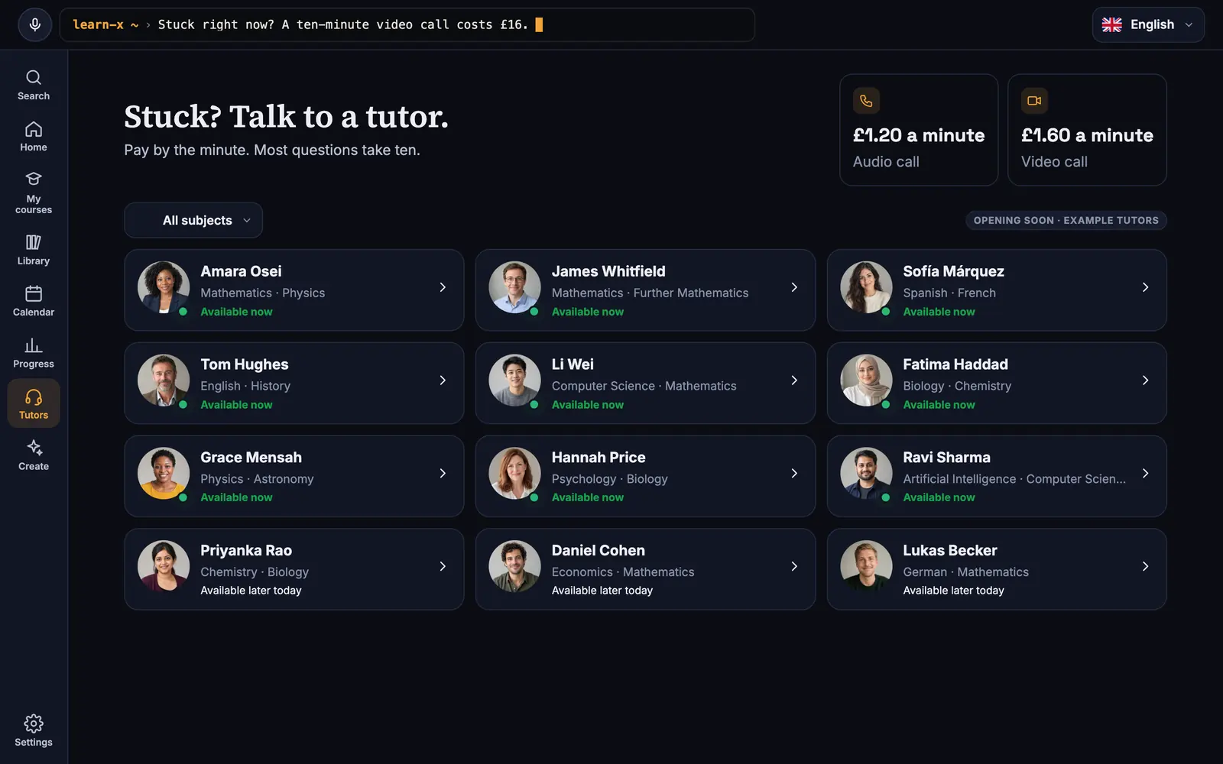Click the camera icon on Video call card
1223x764 pixels.
click(1034, 101)
